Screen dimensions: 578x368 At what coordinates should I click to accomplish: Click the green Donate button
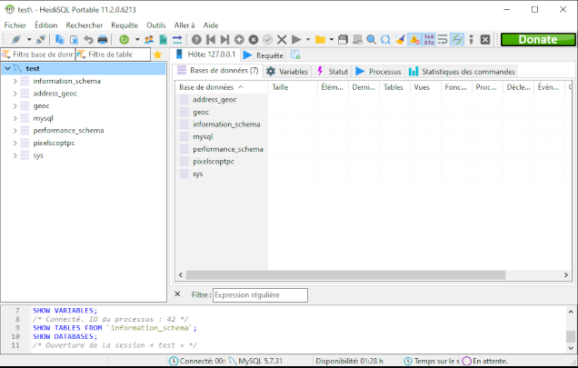[538, 39]
